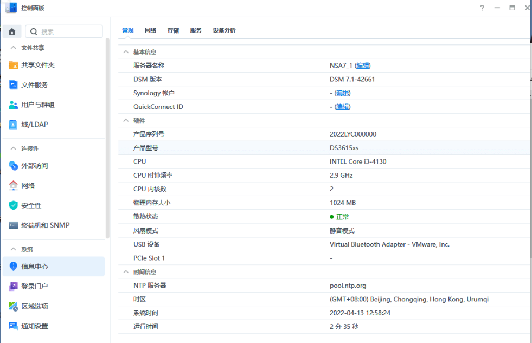Screen dimensions: 532x343
Task: Select the Virtual Bluetooth Adapter USB entry
Action: coord(389,244)
